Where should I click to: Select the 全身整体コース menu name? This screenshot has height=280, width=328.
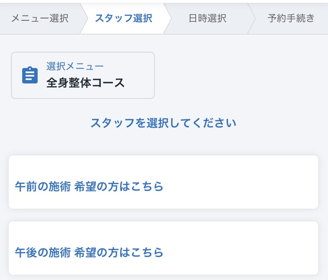[86, 83]
